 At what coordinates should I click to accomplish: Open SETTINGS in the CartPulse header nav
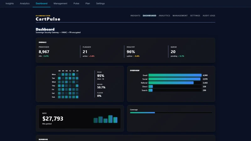(195, 15)
